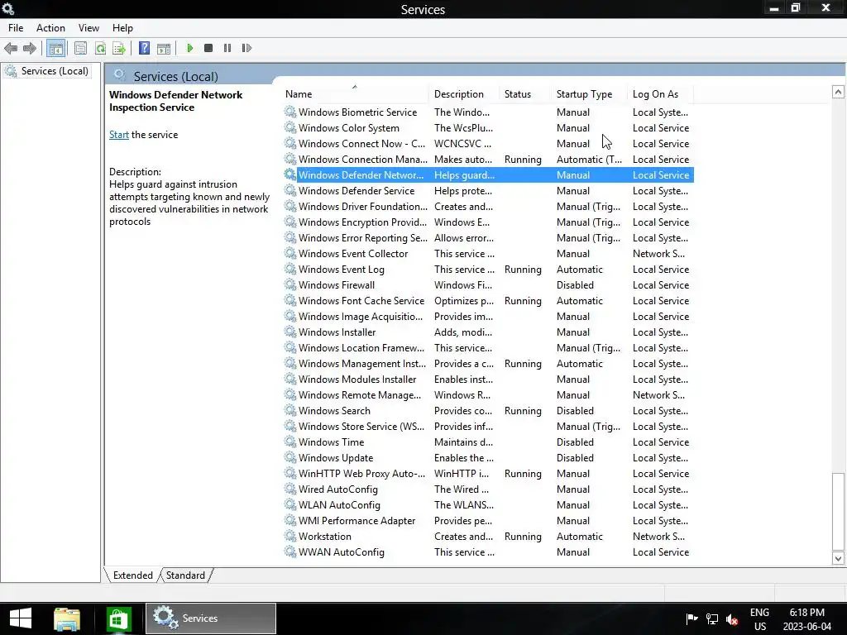
Task: Switch to the Extended tab
Action: tap(133, 575)
